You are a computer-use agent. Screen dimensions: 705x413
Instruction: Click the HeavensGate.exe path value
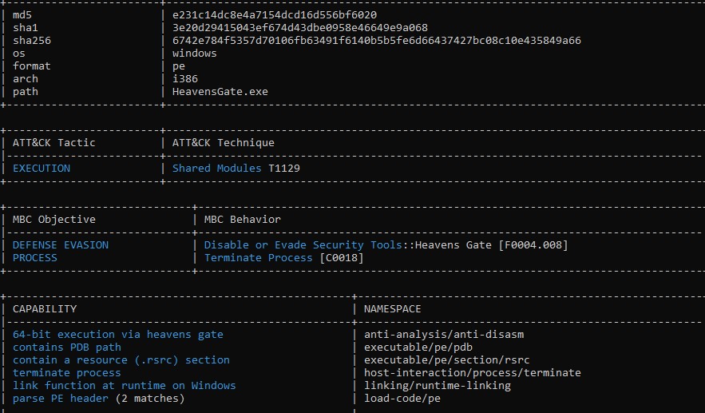pyautogui.click(x=220, y=92)
